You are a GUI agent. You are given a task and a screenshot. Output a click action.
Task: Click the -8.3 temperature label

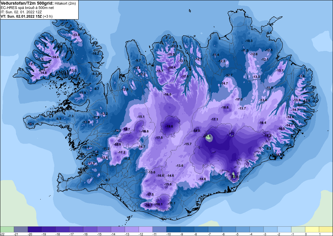[58, 118]
